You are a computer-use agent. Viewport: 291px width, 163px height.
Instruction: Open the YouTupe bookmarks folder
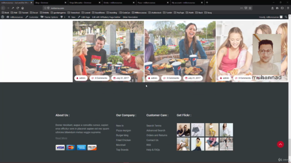coord(179,13)
